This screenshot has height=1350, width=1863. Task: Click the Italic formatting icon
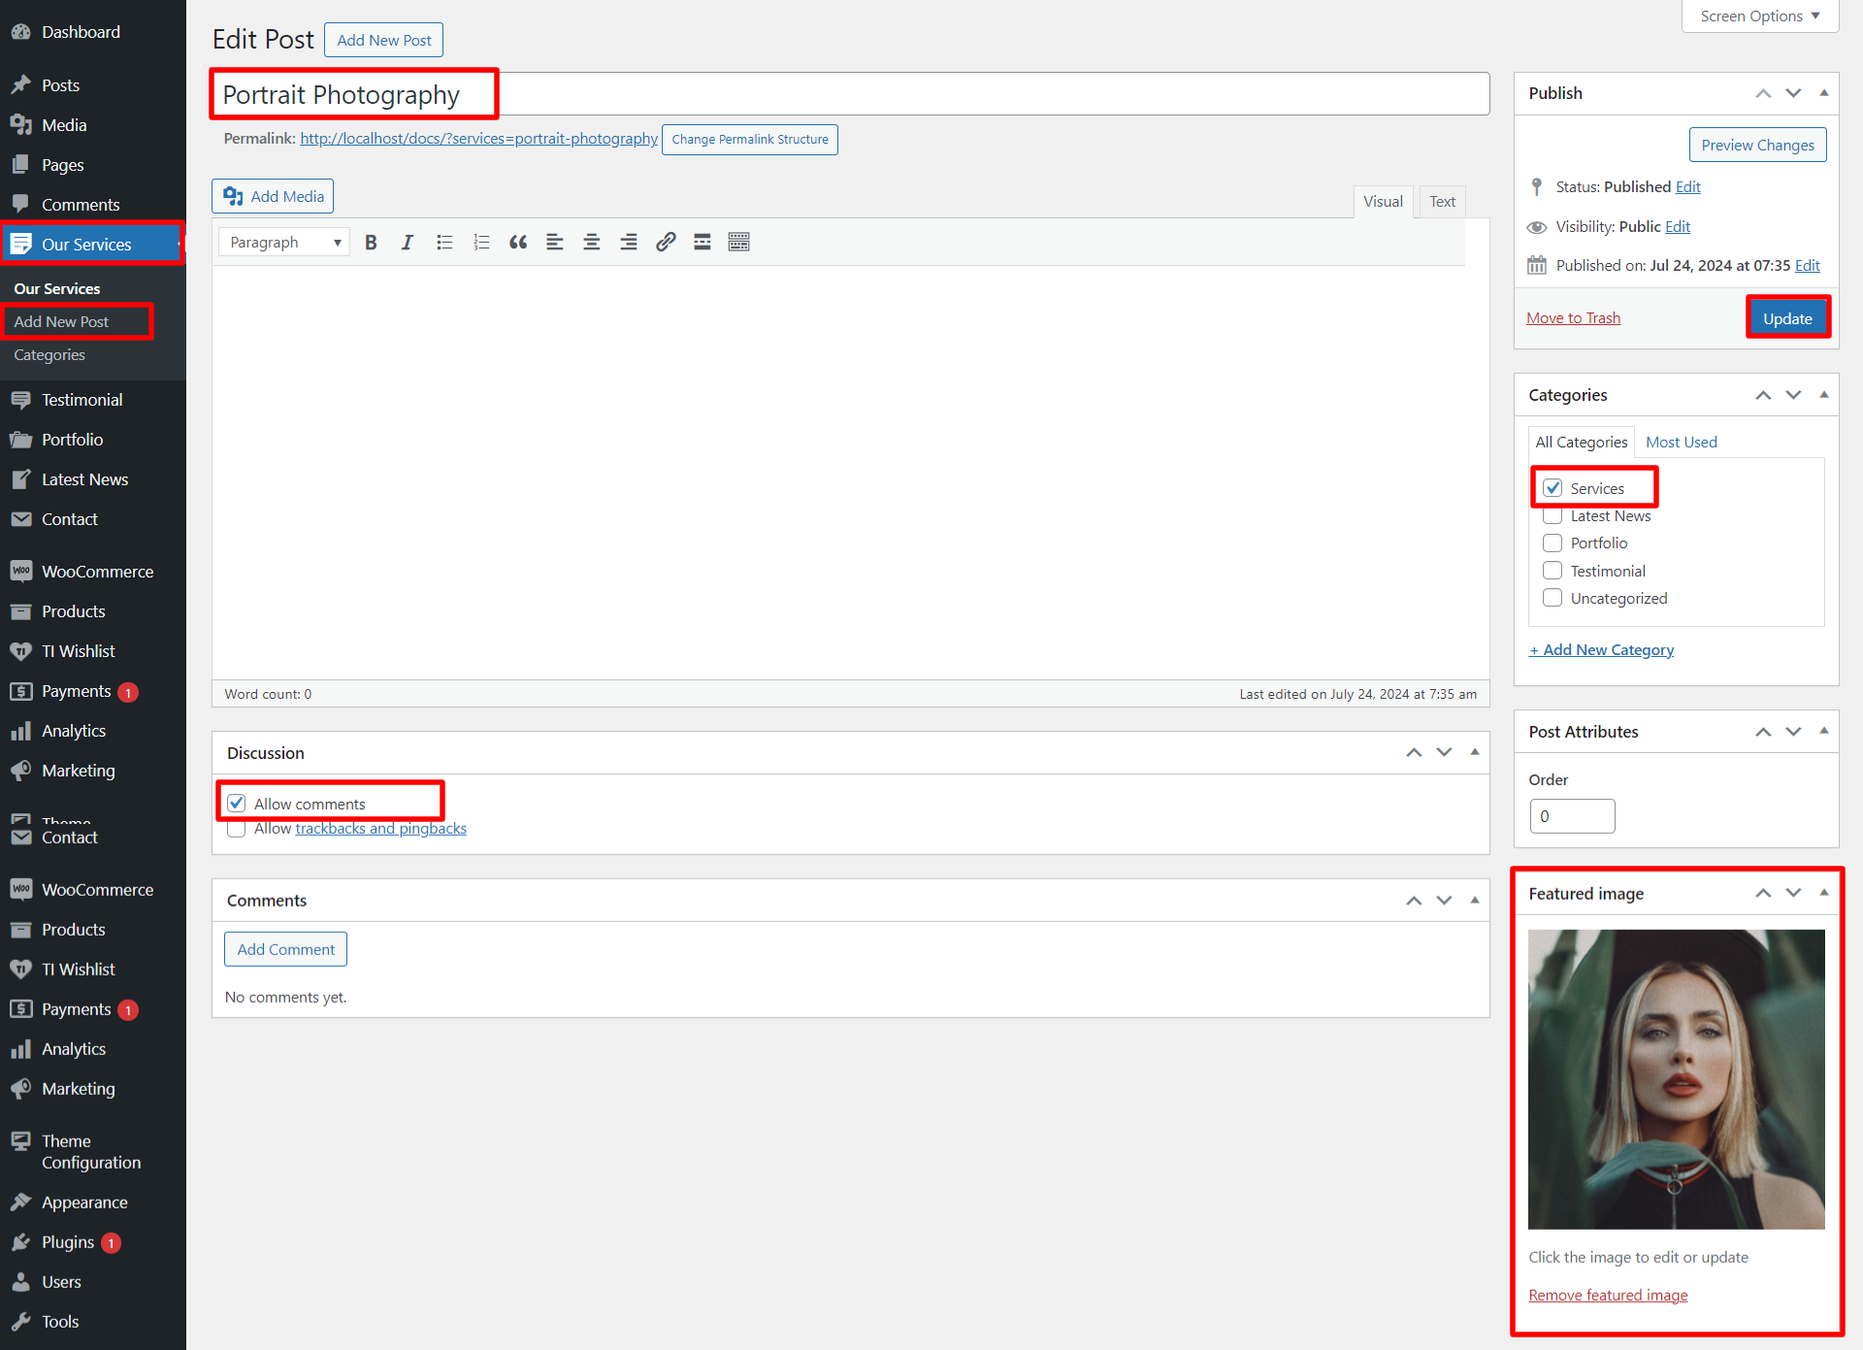408,243
